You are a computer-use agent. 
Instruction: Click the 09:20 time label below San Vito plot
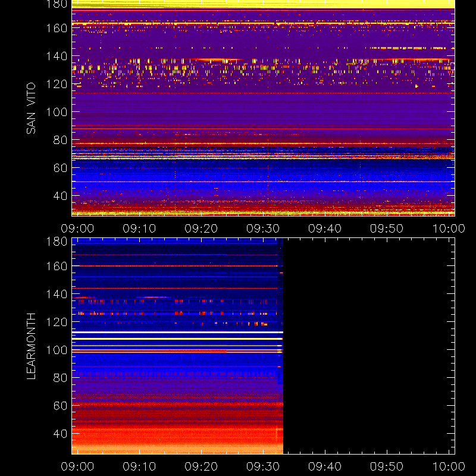point(201,228)
